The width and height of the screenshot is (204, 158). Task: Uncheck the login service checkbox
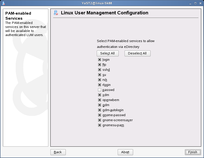pos(99,60)
